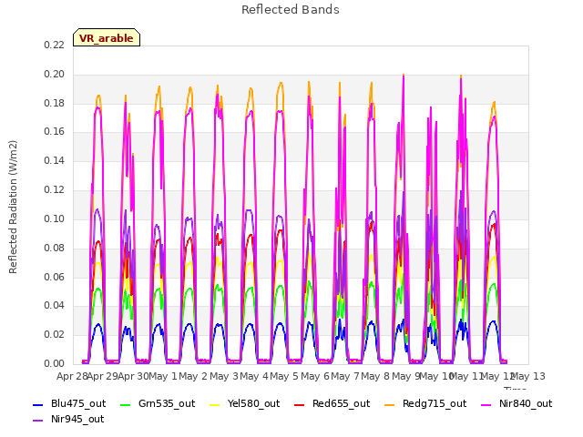Click the 0.12 y-axis tick label
Image resolution: width=583 pixels, height=437 pixels.
point(54,189)
